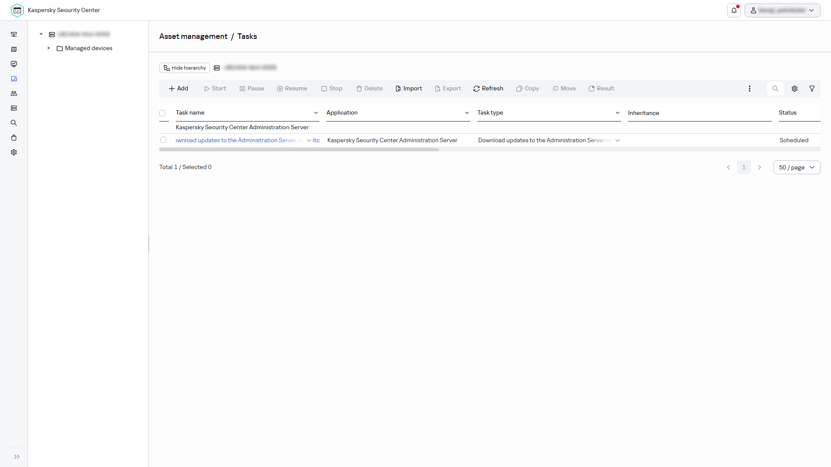Collapse the Administration Server tree node
This screenshot has width=831, height=467.
[41, 34]
